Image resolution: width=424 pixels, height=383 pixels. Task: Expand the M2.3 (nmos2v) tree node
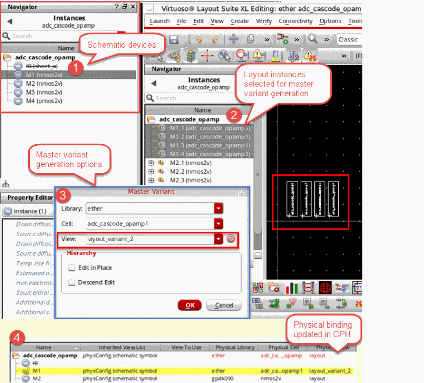151,180
